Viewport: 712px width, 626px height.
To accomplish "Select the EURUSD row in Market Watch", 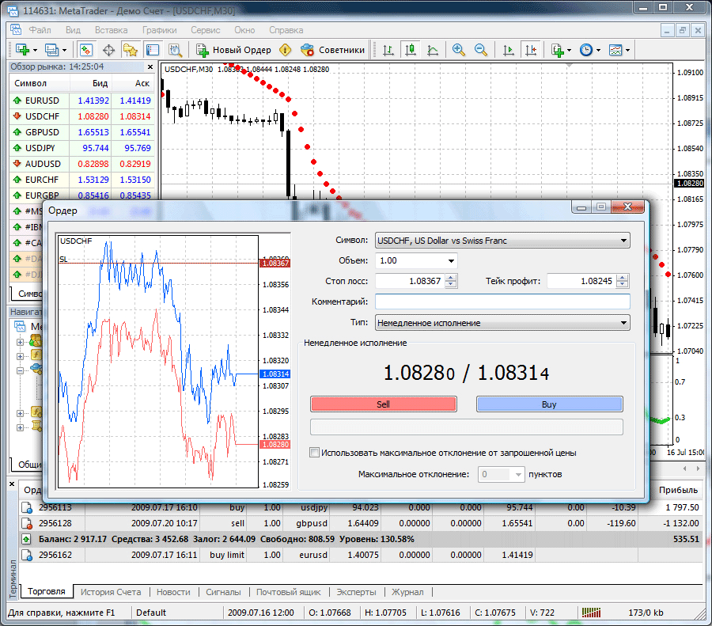I will (x=81, y=101).
